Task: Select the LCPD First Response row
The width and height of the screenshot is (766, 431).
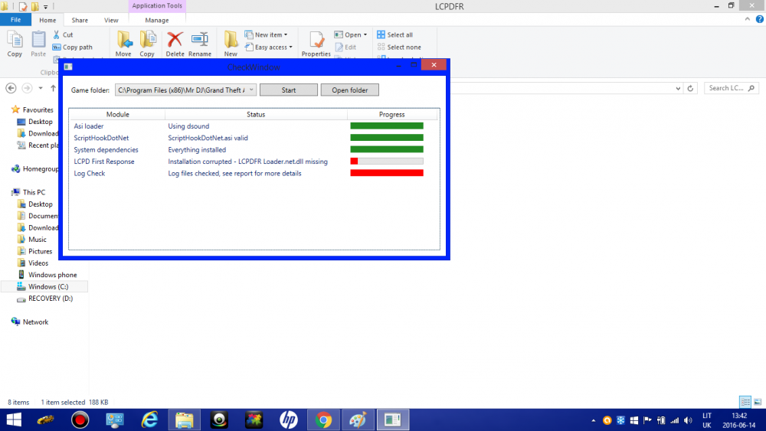Action: tap(254, 162)
